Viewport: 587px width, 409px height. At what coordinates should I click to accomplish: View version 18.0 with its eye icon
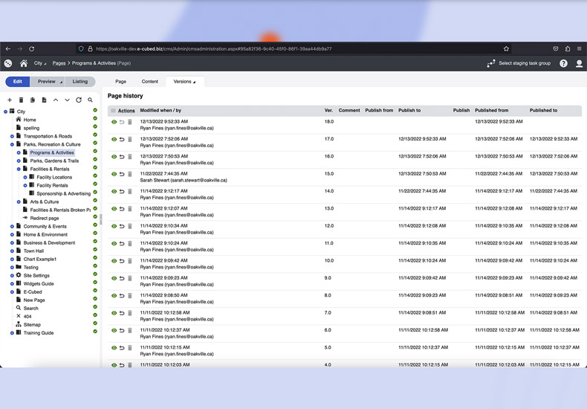(x=114, y=122)
